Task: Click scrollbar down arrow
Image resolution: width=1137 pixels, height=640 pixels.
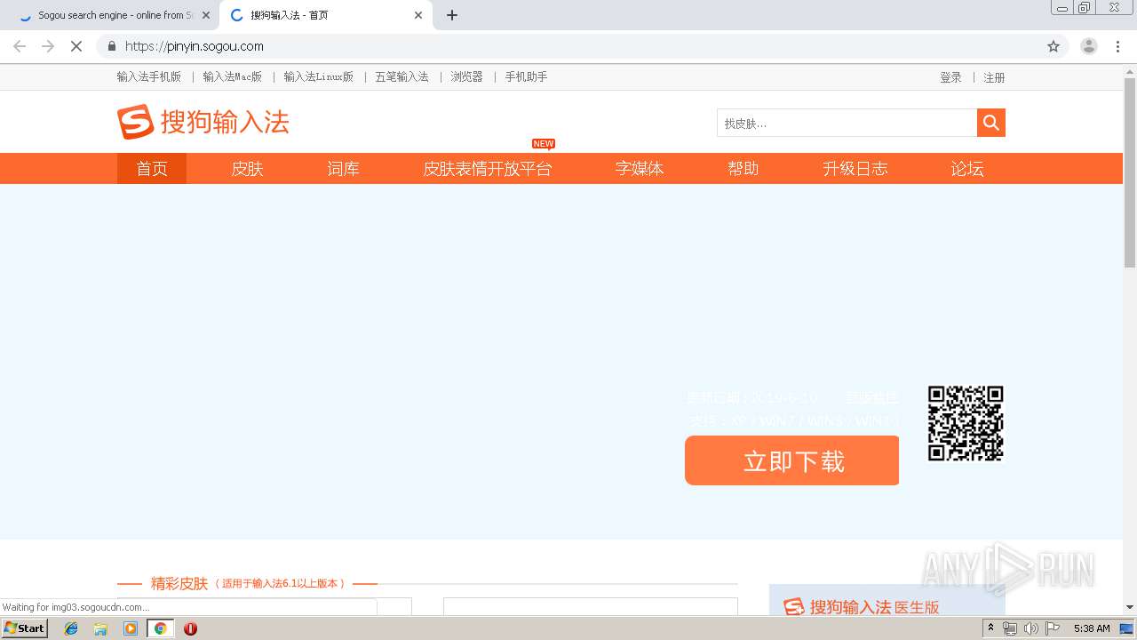Action: click(x=1130, y=607)
